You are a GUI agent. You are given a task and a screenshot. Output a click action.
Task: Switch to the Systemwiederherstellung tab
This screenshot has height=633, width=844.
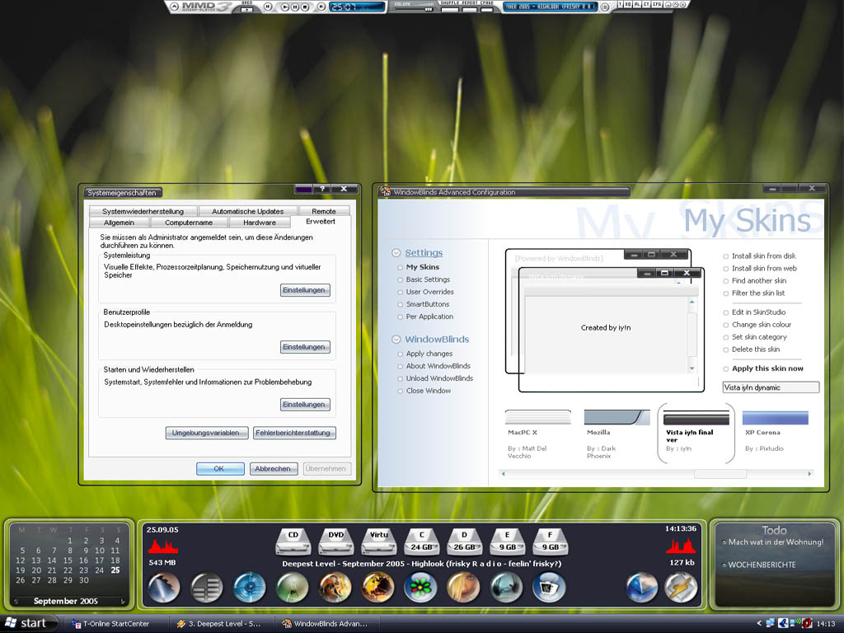143,211
